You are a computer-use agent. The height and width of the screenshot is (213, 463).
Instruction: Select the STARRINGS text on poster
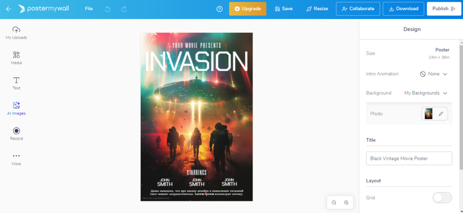point(197,172)
